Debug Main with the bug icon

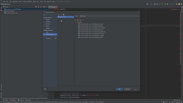tap(165, 4)
